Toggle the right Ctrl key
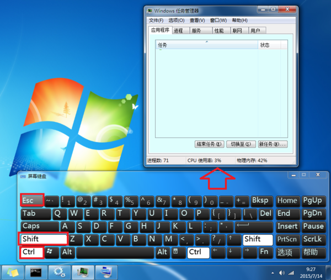 coord(198,252)
